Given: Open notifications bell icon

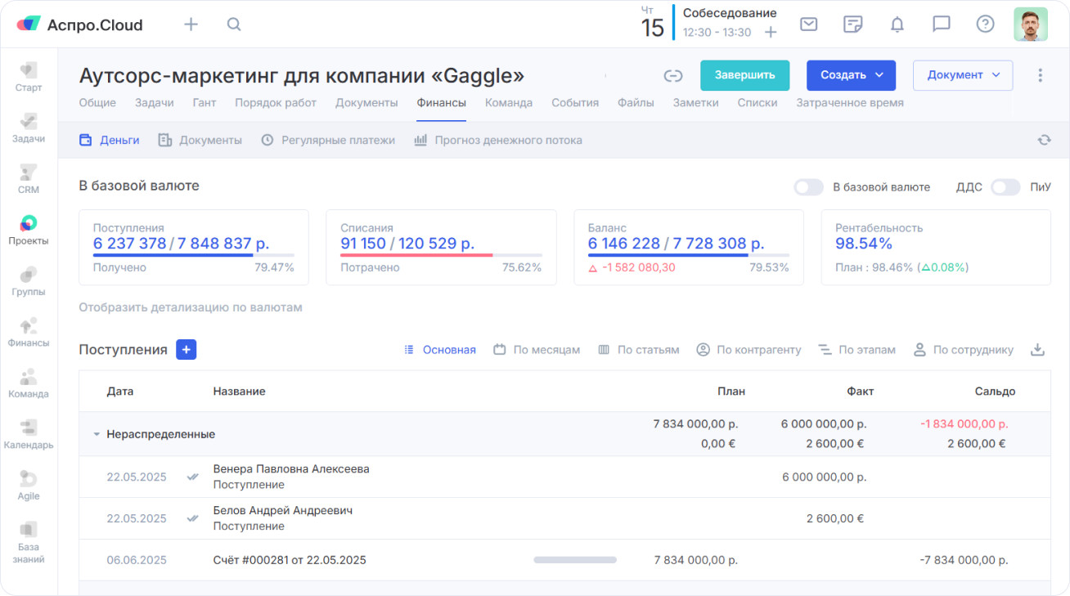Looking at the screenshot, I should coord(897,25).
